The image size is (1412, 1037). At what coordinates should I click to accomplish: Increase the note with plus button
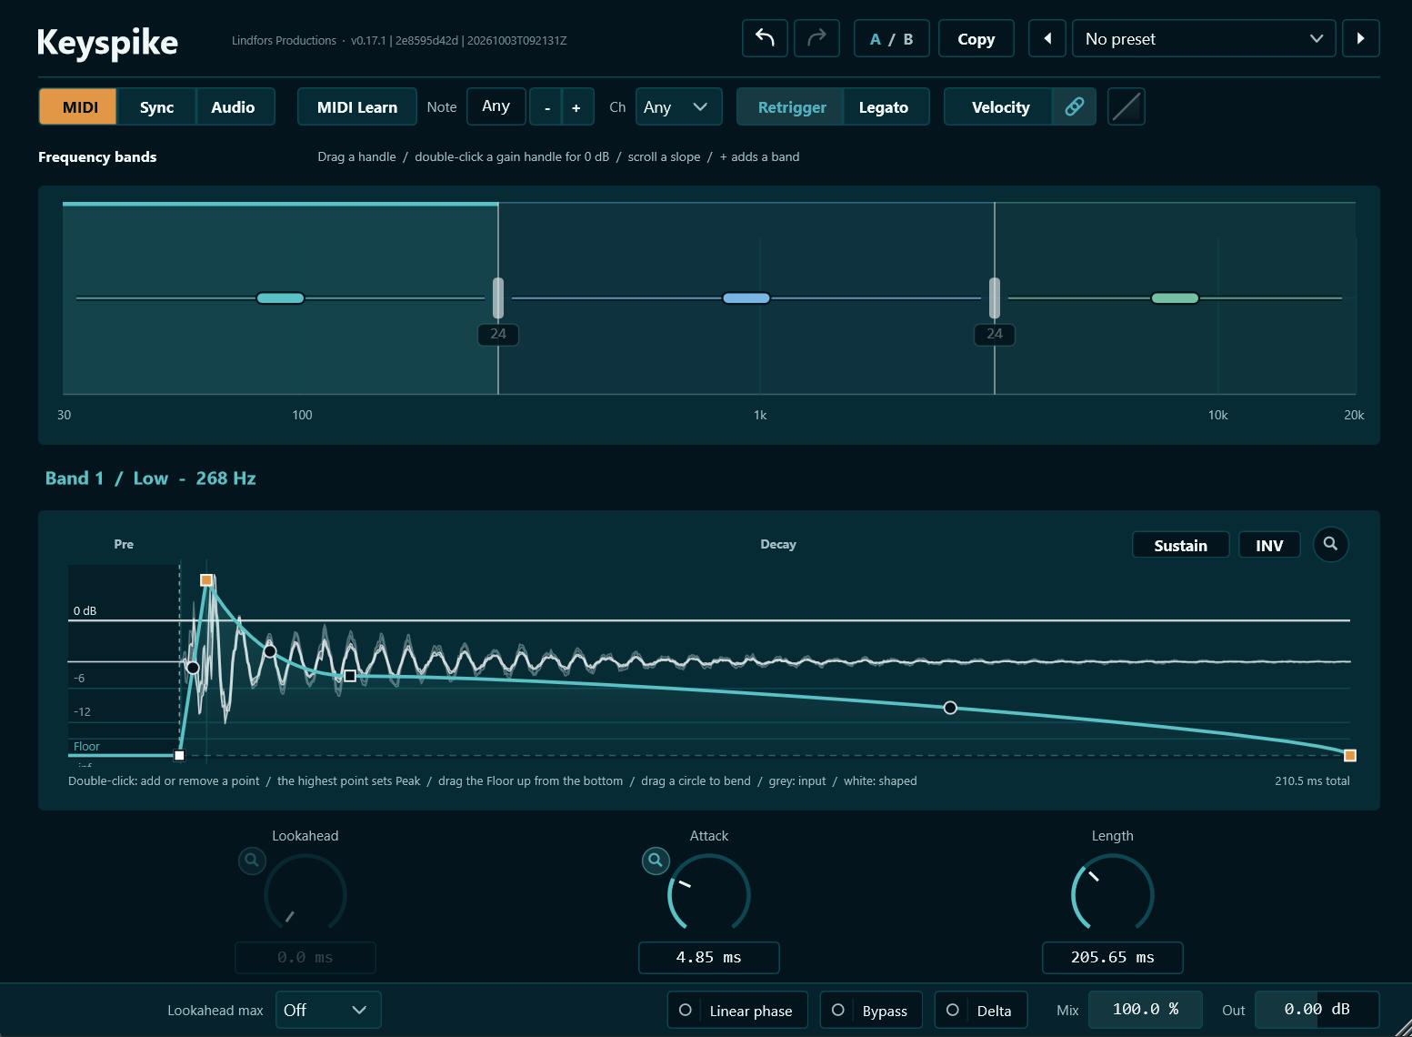pos(576,107)
